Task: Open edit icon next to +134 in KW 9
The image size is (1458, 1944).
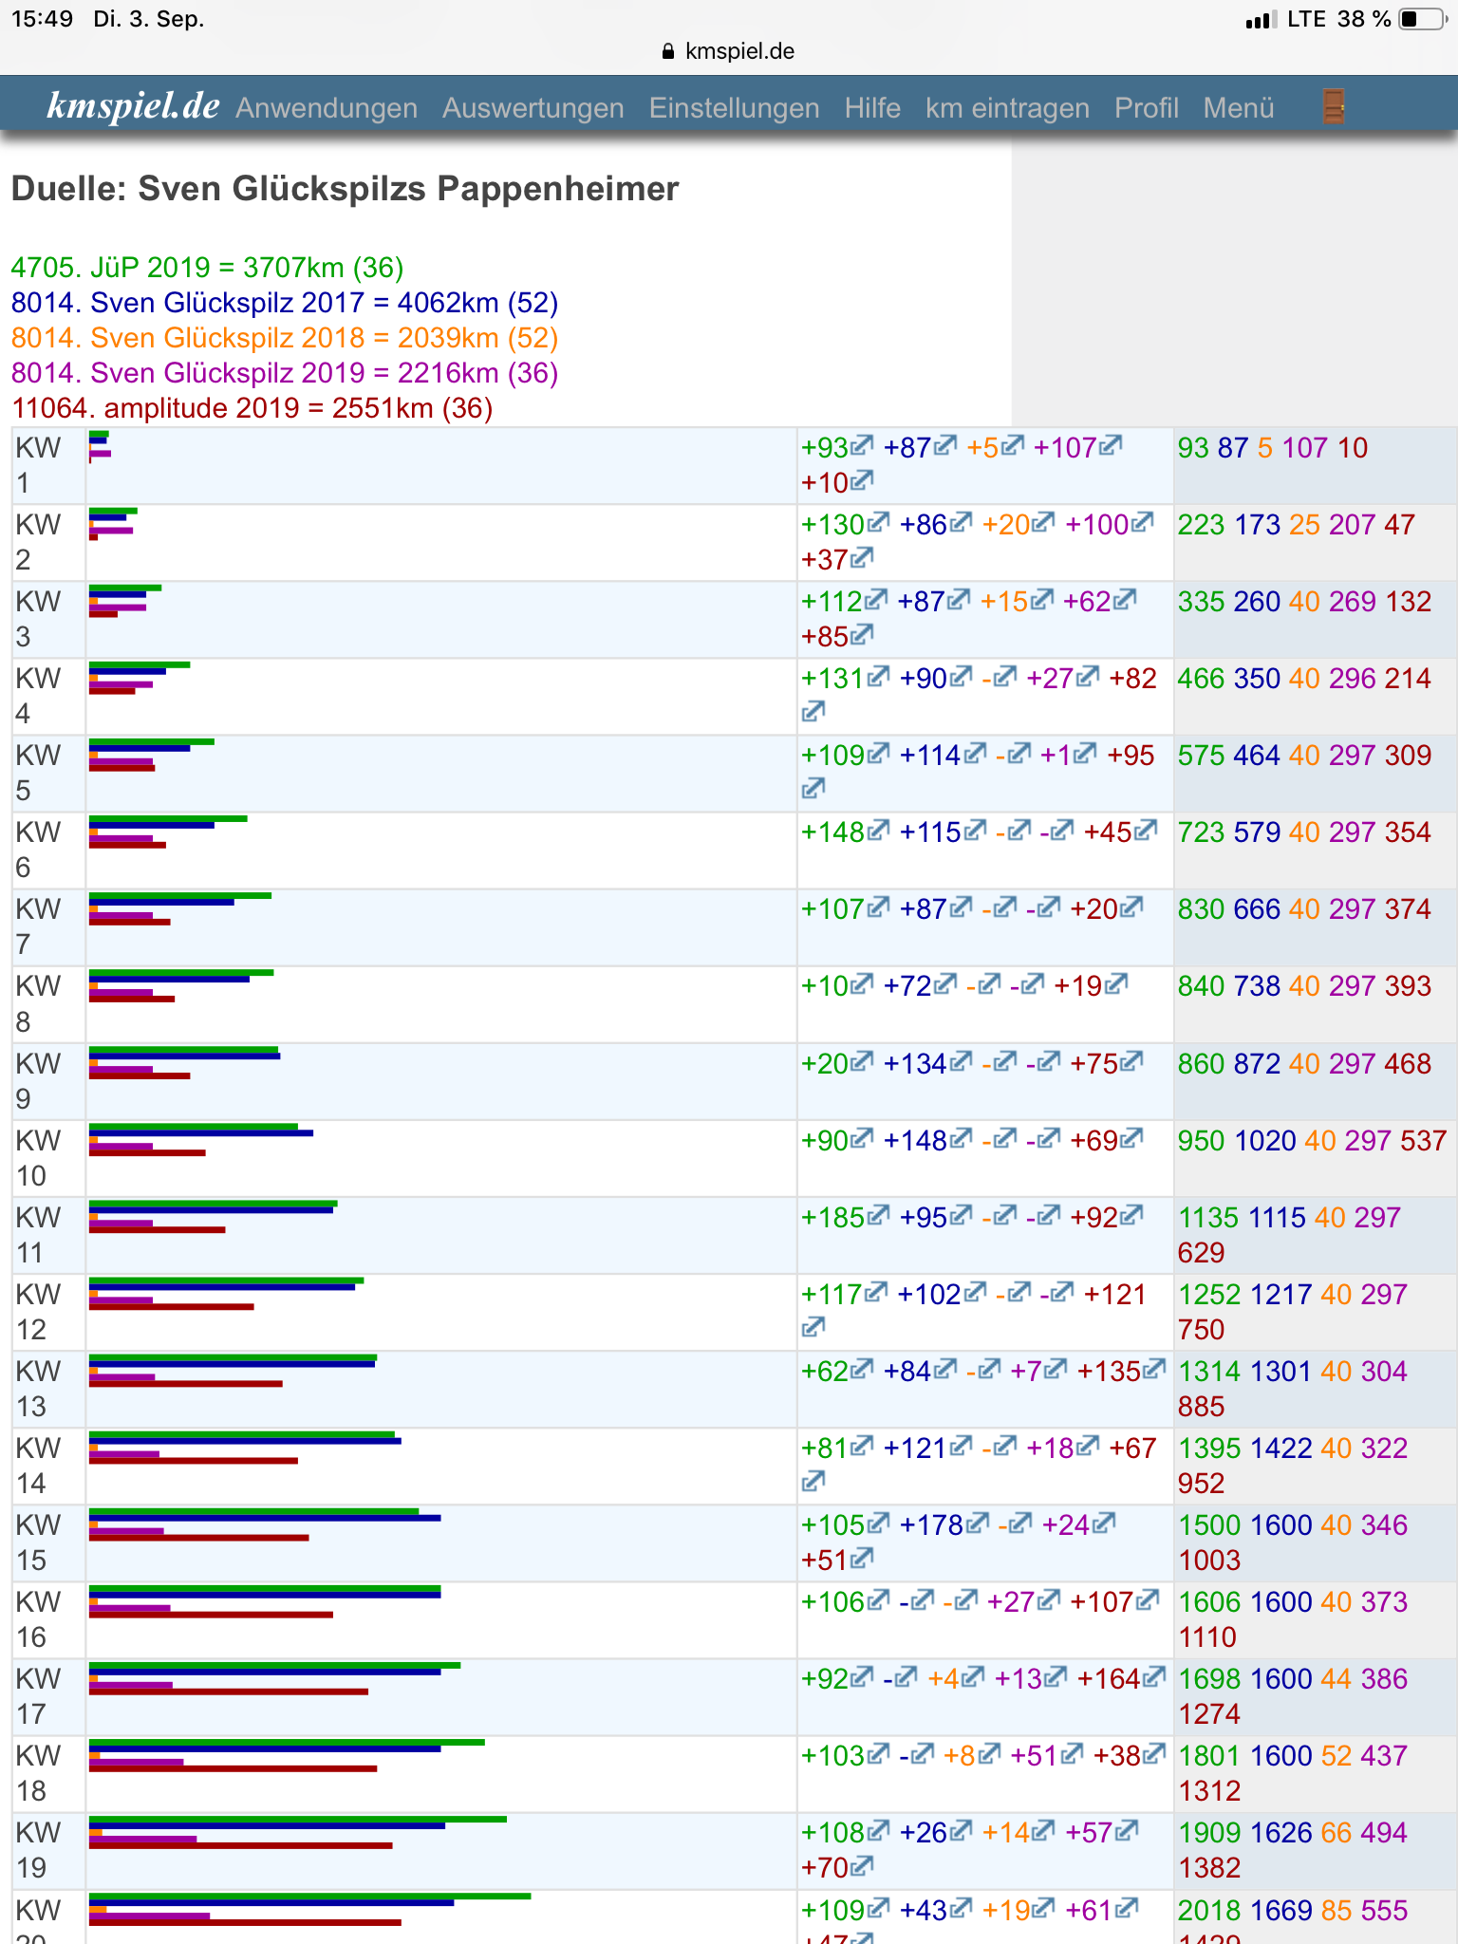Action: click(962, 1062)
